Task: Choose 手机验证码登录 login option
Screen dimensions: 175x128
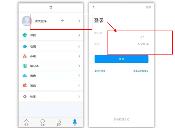Action: point(141,71)
